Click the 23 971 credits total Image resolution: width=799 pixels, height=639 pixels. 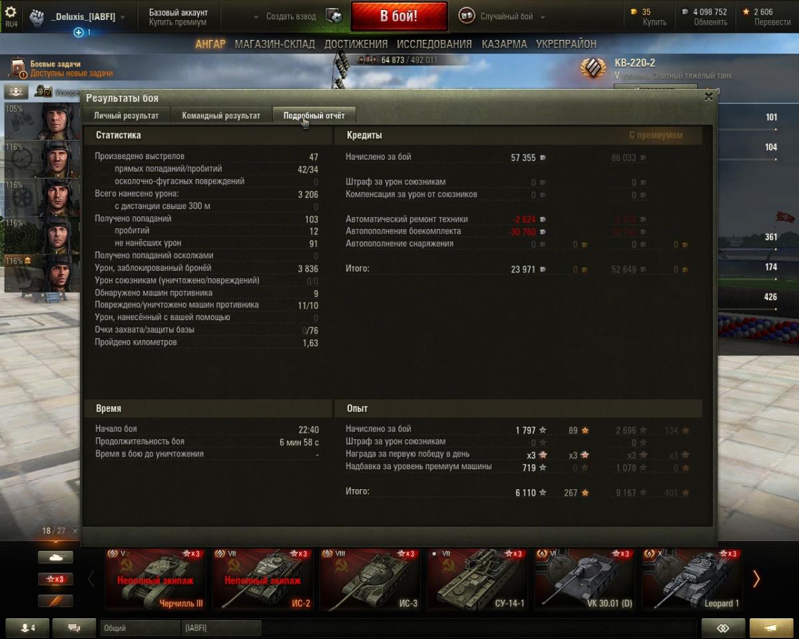pyautogui.click(x=523, y=270)
